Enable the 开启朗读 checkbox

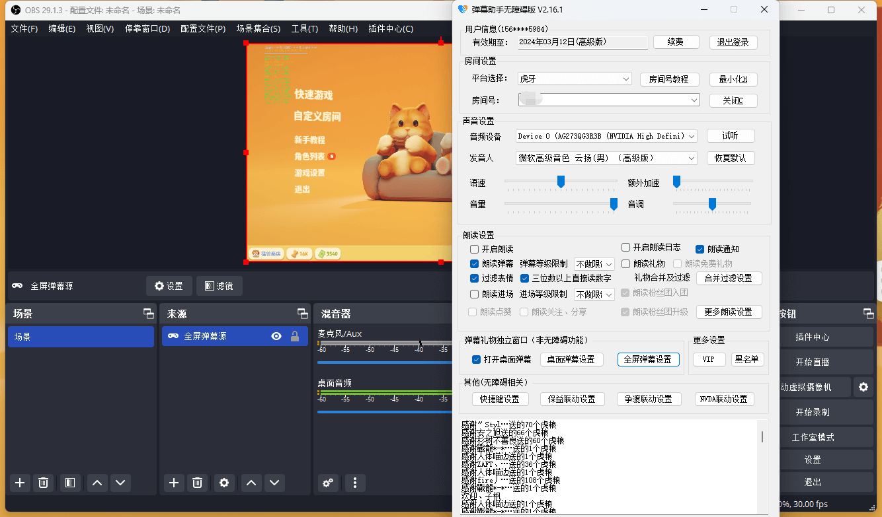[474, 250]
